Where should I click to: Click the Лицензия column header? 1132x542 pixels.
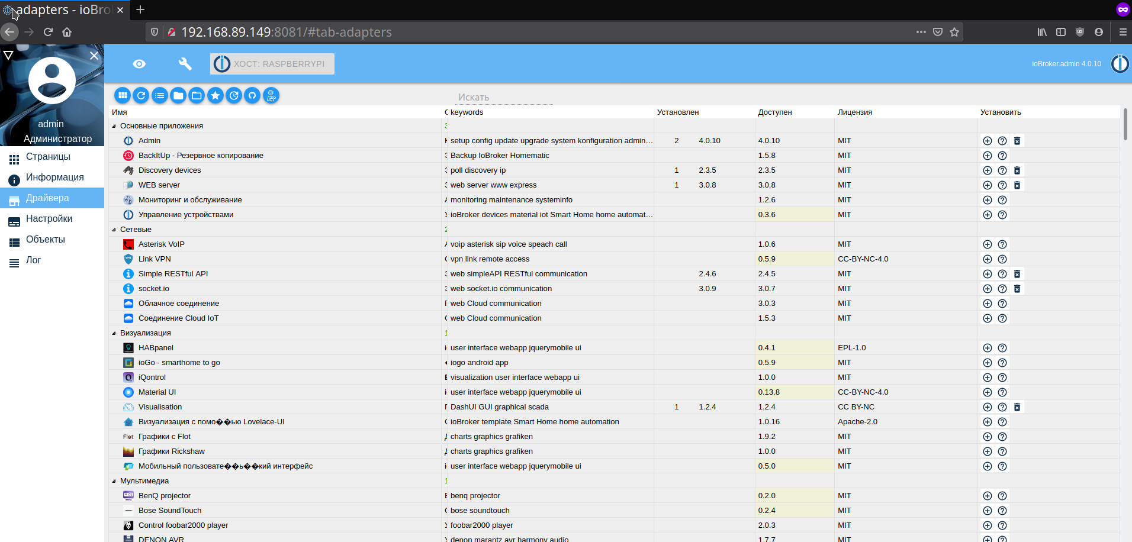tap(855, 112)
